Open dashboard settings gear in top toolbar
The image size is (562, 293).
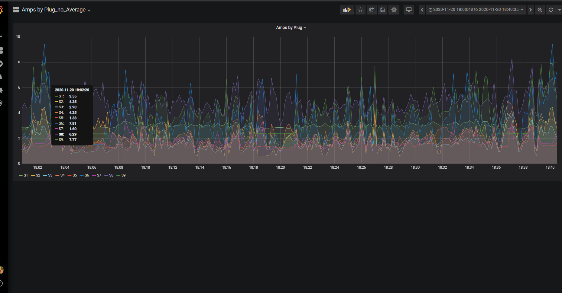(x=394, y=10)
